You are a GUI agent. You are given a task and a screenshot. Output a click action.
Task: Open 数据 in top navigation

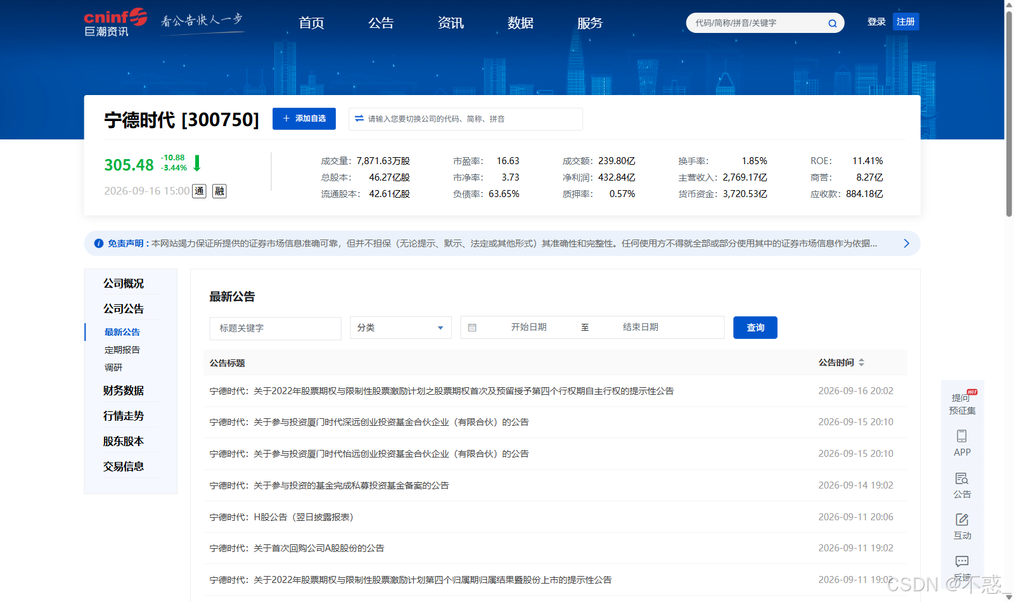click(520, 23)
